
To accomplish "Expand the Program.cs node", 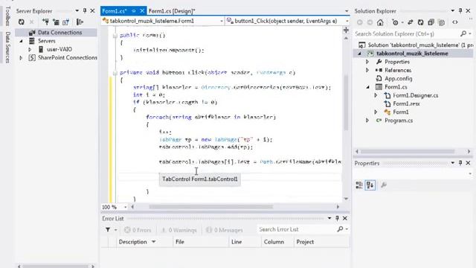I will [367, 121].
